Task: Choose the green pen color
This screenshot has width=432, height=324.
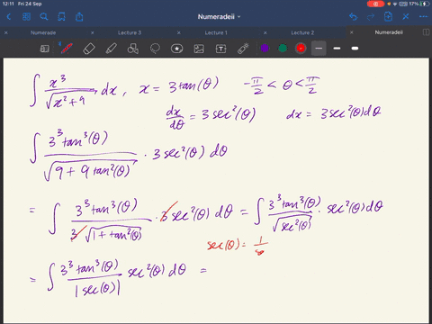Action: (x=283, y=48)
